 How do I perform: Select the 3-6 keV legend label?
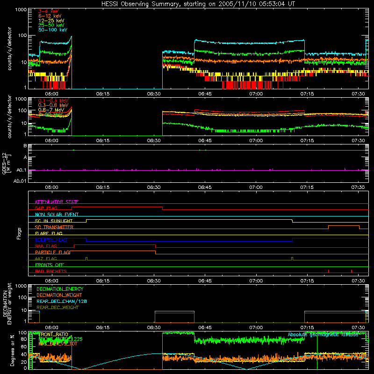coord(49,11)
